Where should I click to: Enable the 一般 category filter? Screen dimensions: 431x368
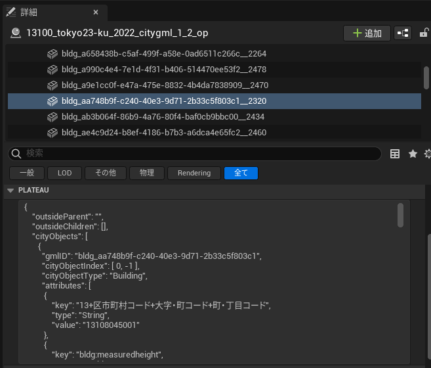pos(26,173)
